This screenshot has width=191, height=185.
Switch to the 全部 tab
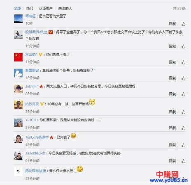click(17, 8)
